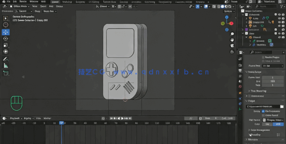Select the Move tool in toolbar
The height and width of the screenshot is (144, 286).
click(6, 32)
